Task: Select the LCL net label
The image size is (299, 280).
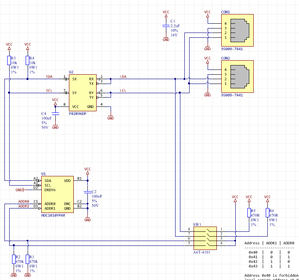Action: 123,91
